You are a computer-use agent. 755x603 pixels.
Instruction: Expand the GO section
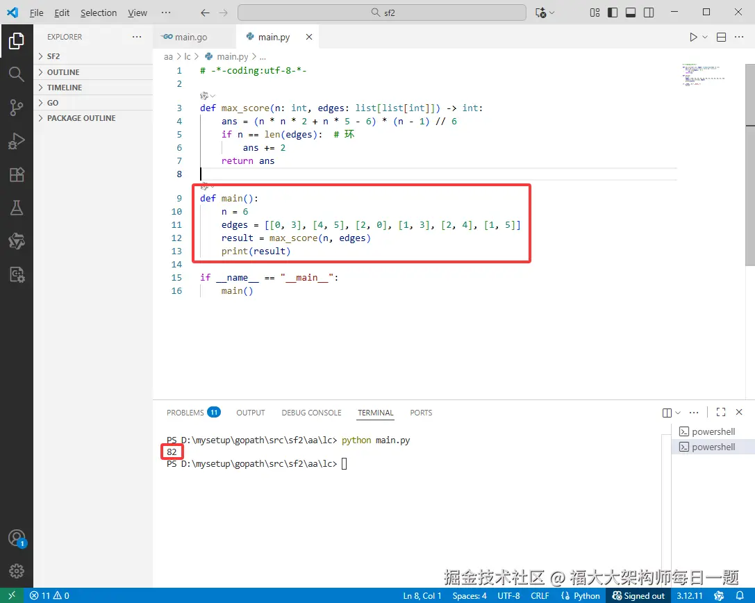(93, 103)
